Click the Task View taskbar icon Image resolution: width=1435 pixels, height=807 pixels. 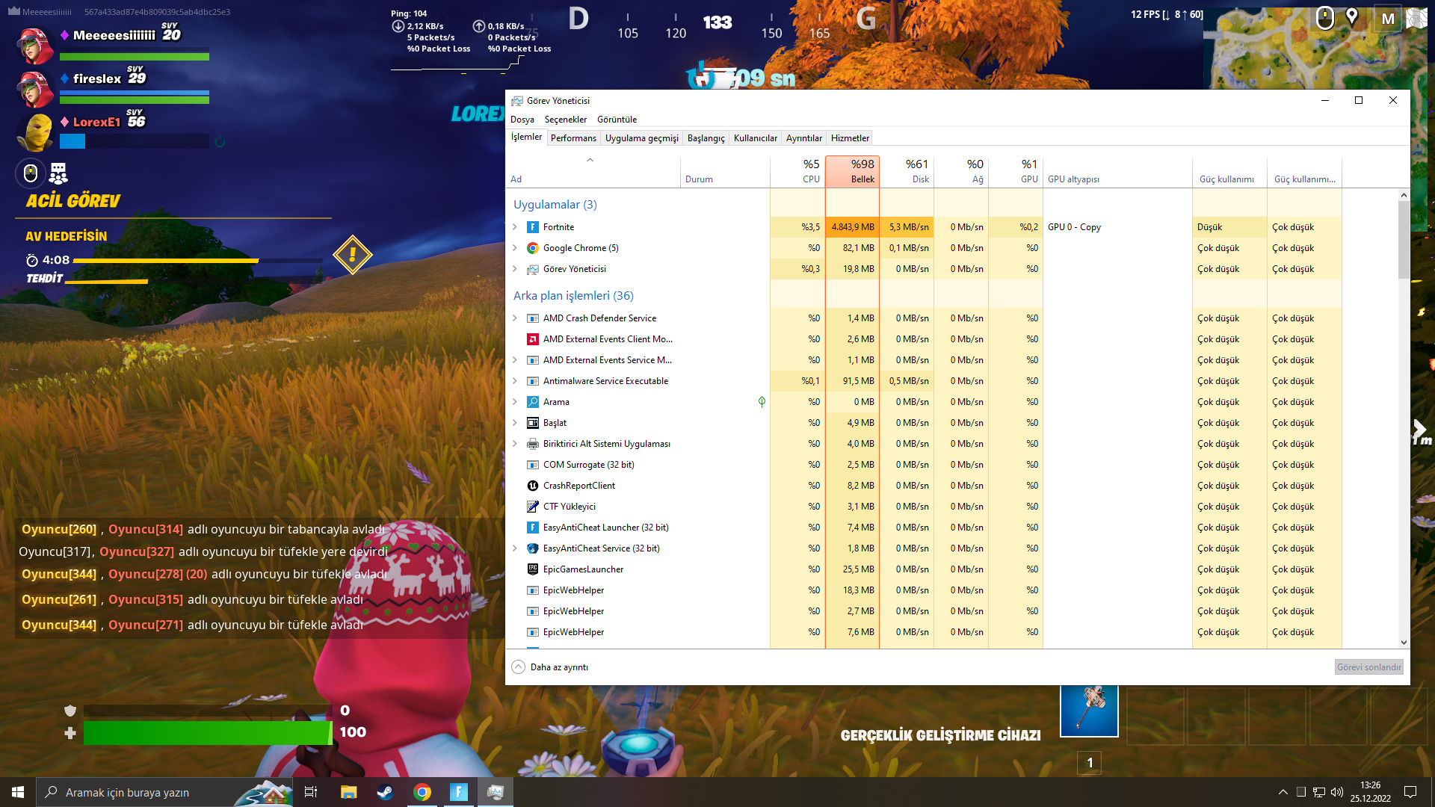click(311, 792)
